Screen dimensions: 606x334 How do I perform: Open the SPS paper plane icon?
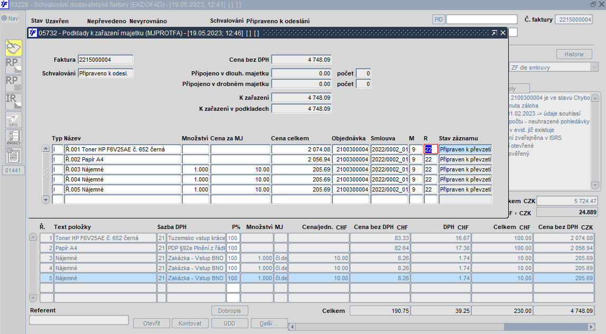tap(14, 120)
